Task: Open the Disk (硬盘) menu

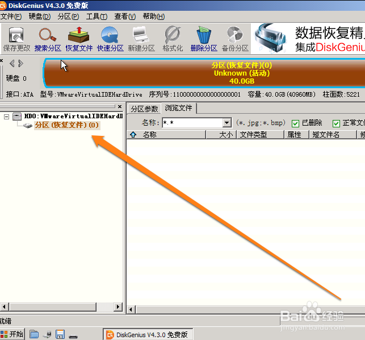Action: [x=40, y=16]
